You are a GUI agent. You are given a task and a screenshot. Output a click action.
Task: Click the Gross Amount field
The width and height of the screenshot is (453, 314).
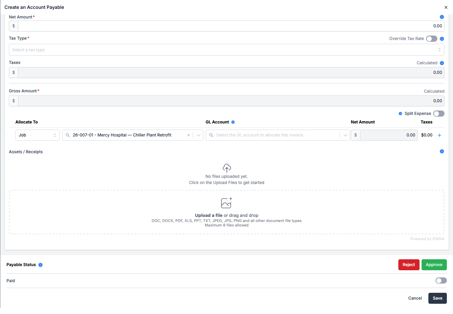(231, 101)
